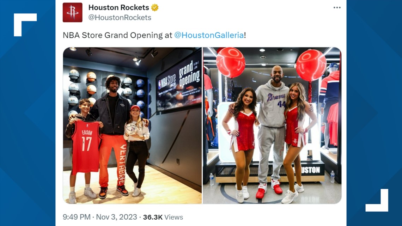Click the red Eason 17 jersey in photo
Screen dimensions: 402x226
[x=86, y=147]
